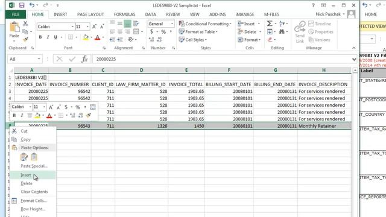The height and width of the screenshot is (217, 386).
Task: Select column D header
Action: pos(141,70)
